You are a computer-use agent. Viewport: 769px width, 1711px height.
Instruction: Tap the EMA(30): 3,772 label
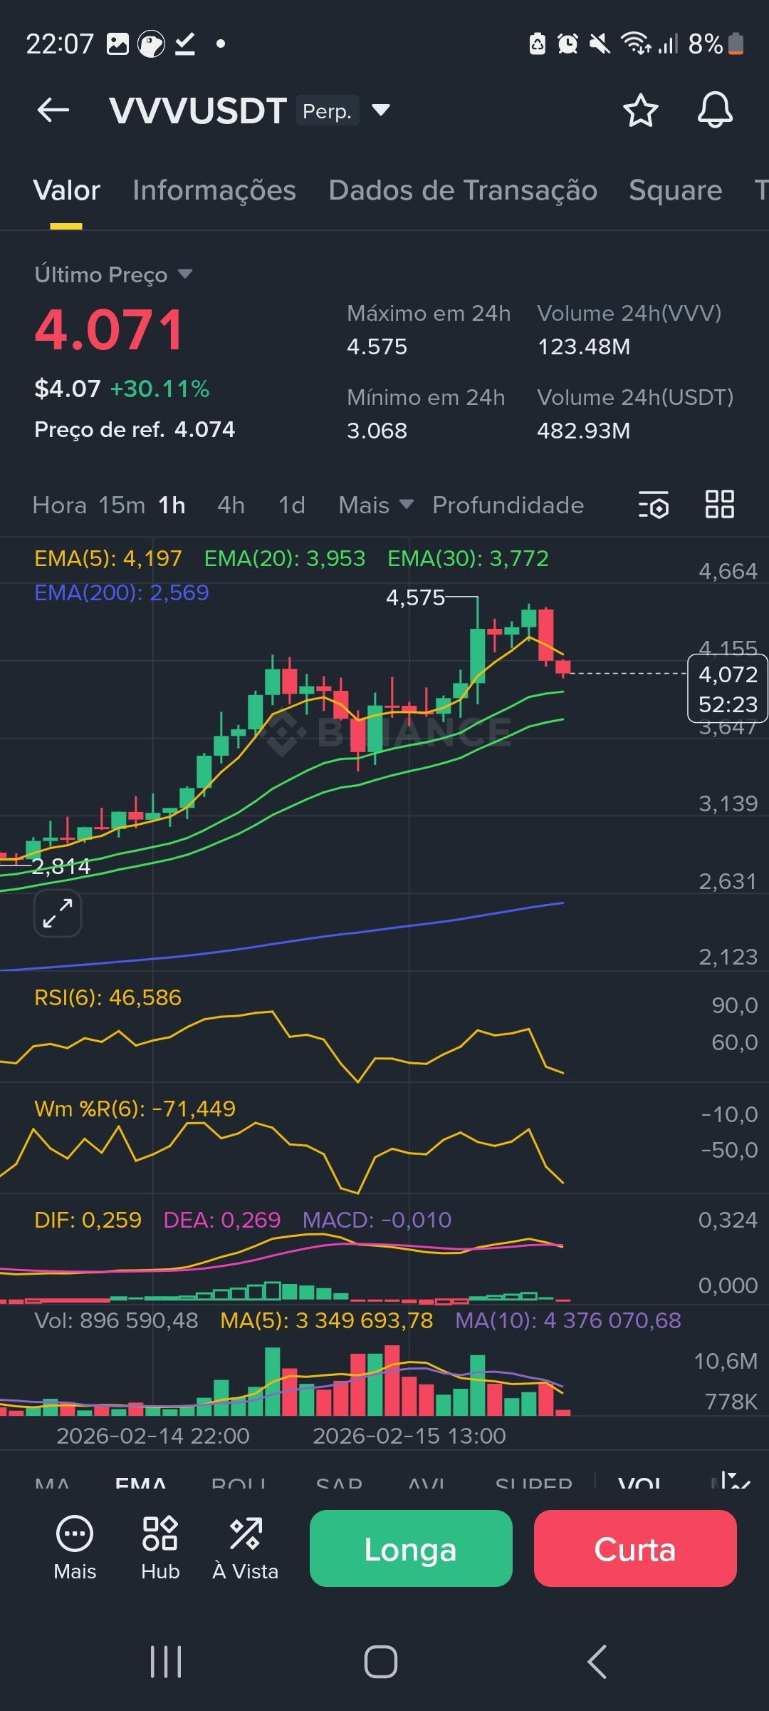[x=468, y=558]
